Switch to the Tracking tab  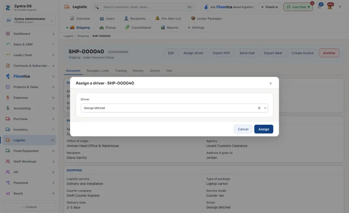[121, 71]
